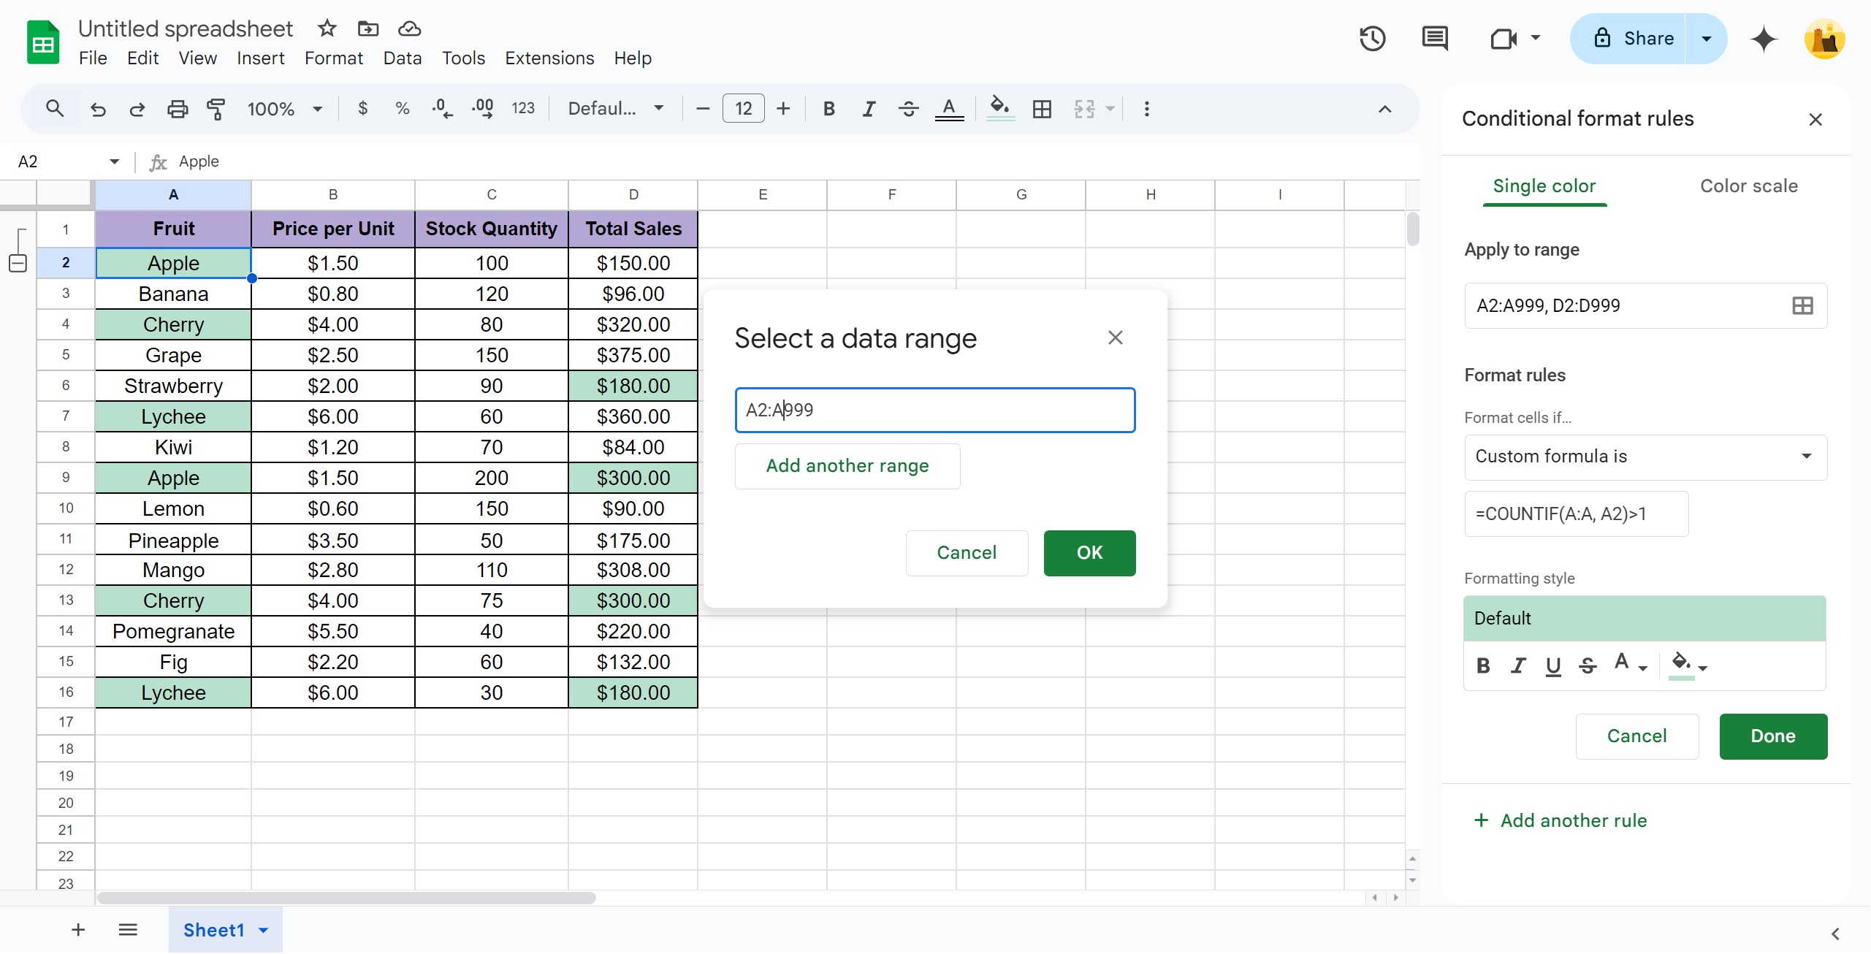Undo the last action
The image size is (1871, 954).
click(98, 109)
